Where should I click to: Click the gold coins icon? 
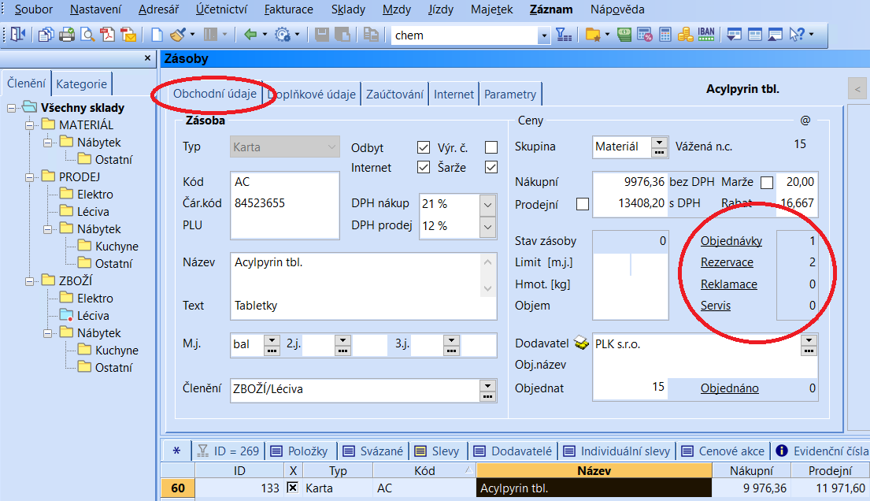point(685,35)
